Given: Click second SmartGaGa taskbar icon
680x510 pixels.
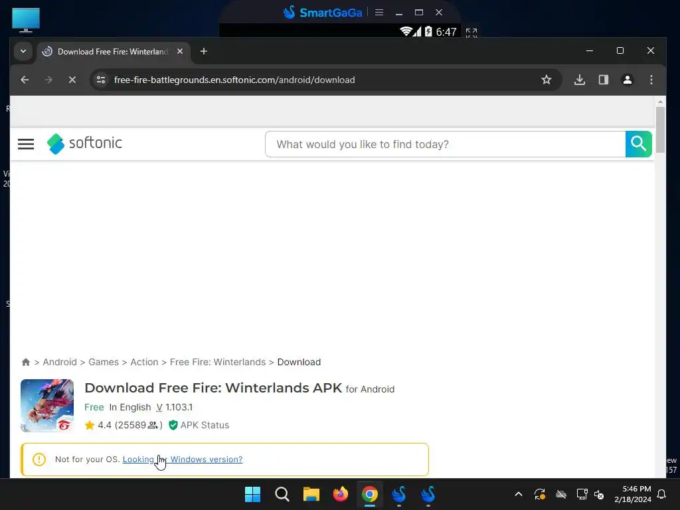Looking at the screenshot, I should pyautogui.click(x=428, y=494).
